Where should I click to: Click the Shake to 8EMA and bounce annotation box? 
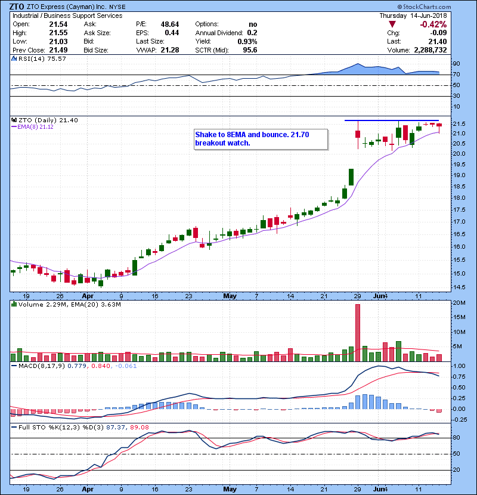[x=261, y=139]
